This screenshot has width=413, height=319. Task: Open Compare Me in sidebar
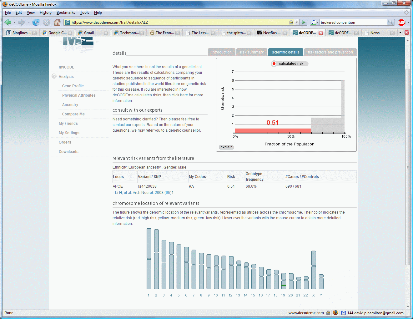(73, 114)
